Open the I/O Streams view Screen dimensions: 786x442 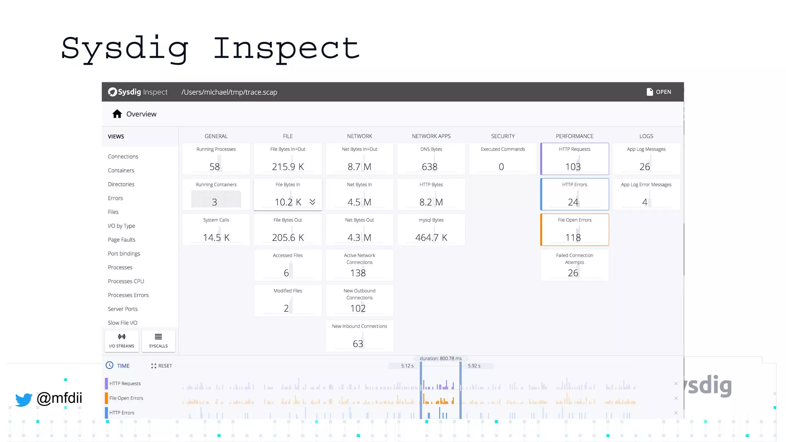pos(122,341)
